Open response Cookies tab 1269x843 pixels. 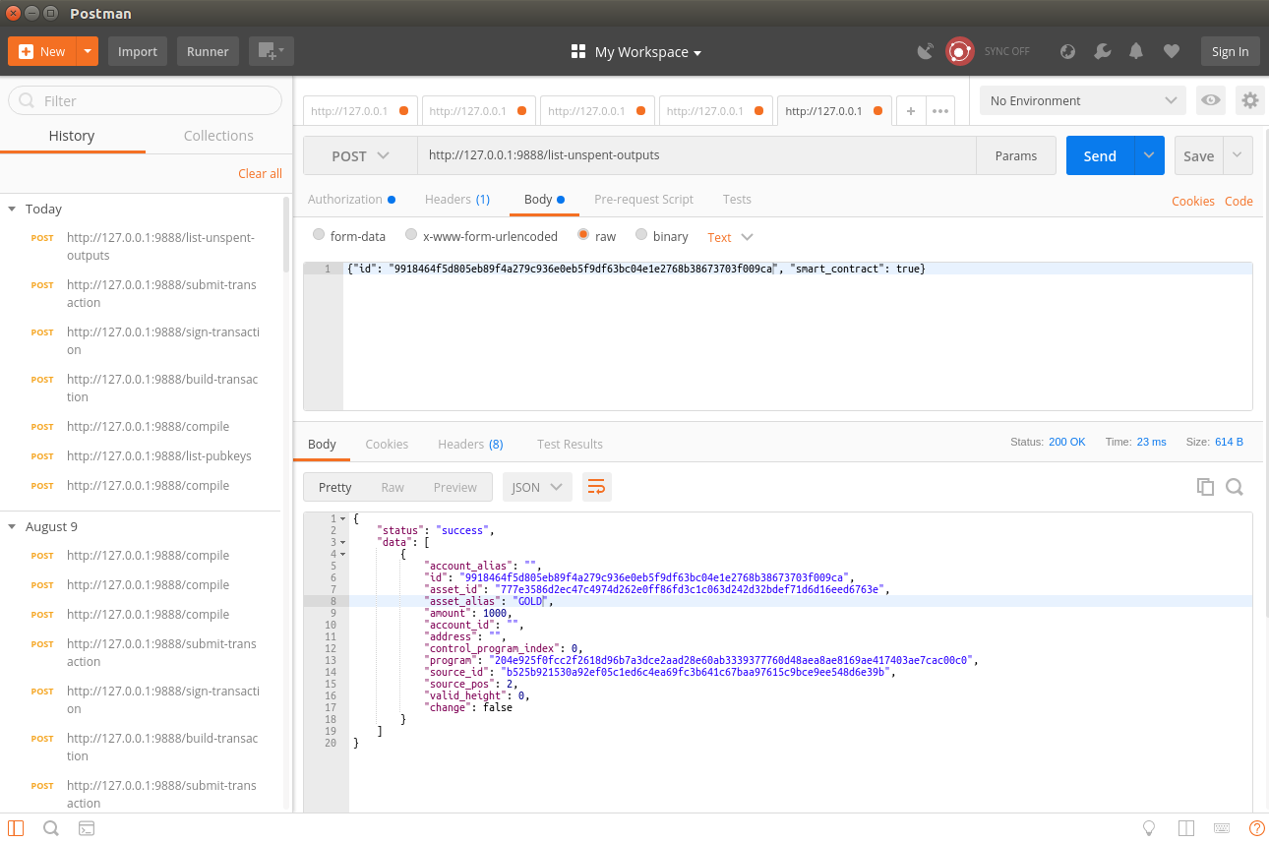387,444
